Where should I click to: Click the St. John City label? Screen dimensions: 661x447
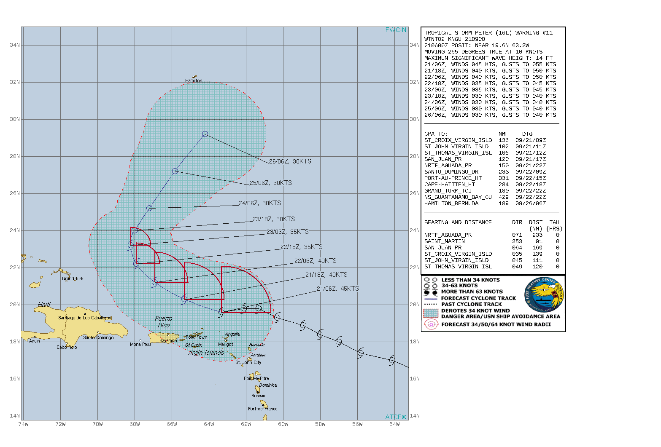[248, 362]
